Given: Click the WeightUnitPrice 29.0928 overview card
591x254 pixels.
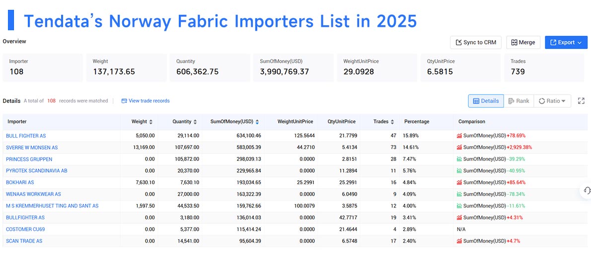Looking at the screenshot, I should [x=377, y=68].
